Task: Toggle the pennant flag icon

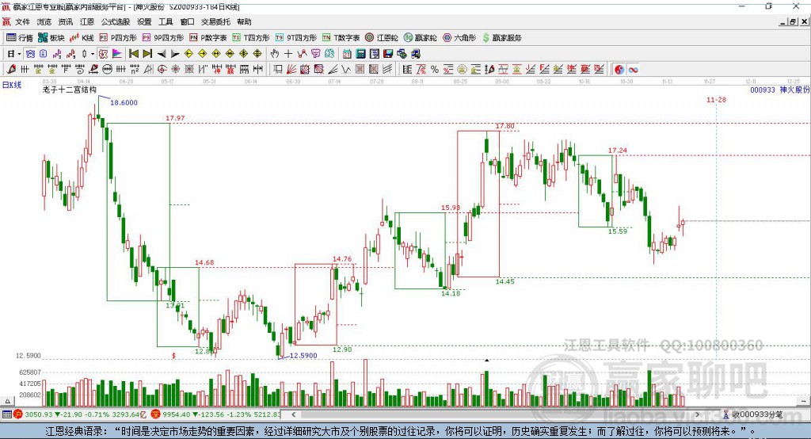Action: pos(117,54)
